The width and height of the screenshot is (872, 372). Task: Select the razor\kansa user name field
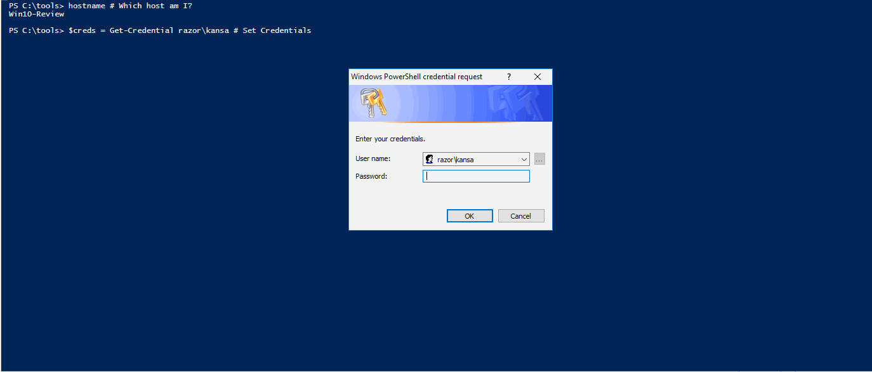(x=476, y=159)
